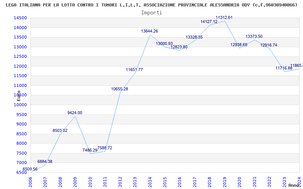Click the data label 14127.12

(209, 22)
